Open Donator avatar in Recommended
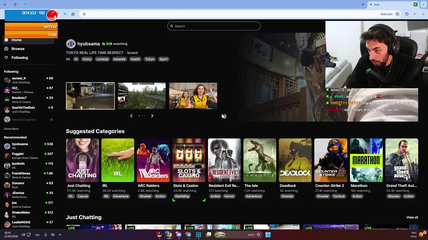Image resolution: width=428 pixels, height=240 pixels. tap(7, 185)
